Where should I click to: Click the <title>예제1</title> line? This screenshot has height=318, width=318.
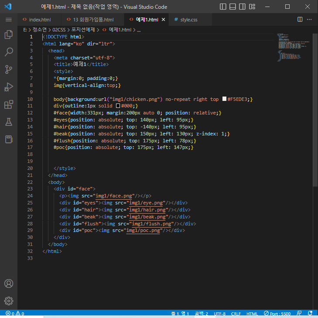click(x=81, y=64)
